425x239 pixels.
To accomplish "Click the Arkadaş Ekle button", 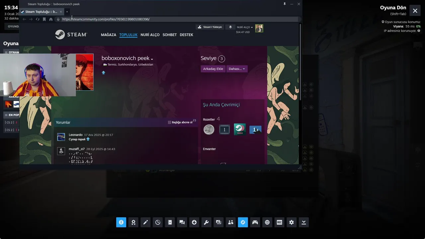I will [213, 69].
